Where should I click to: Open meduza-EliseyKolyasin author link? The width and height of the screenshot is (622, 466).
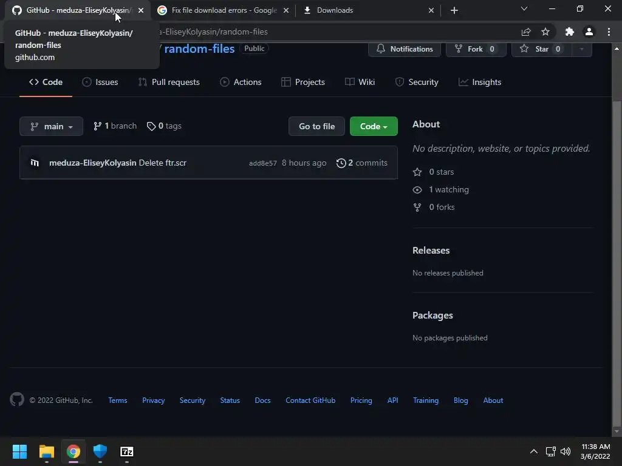point(93,163)
